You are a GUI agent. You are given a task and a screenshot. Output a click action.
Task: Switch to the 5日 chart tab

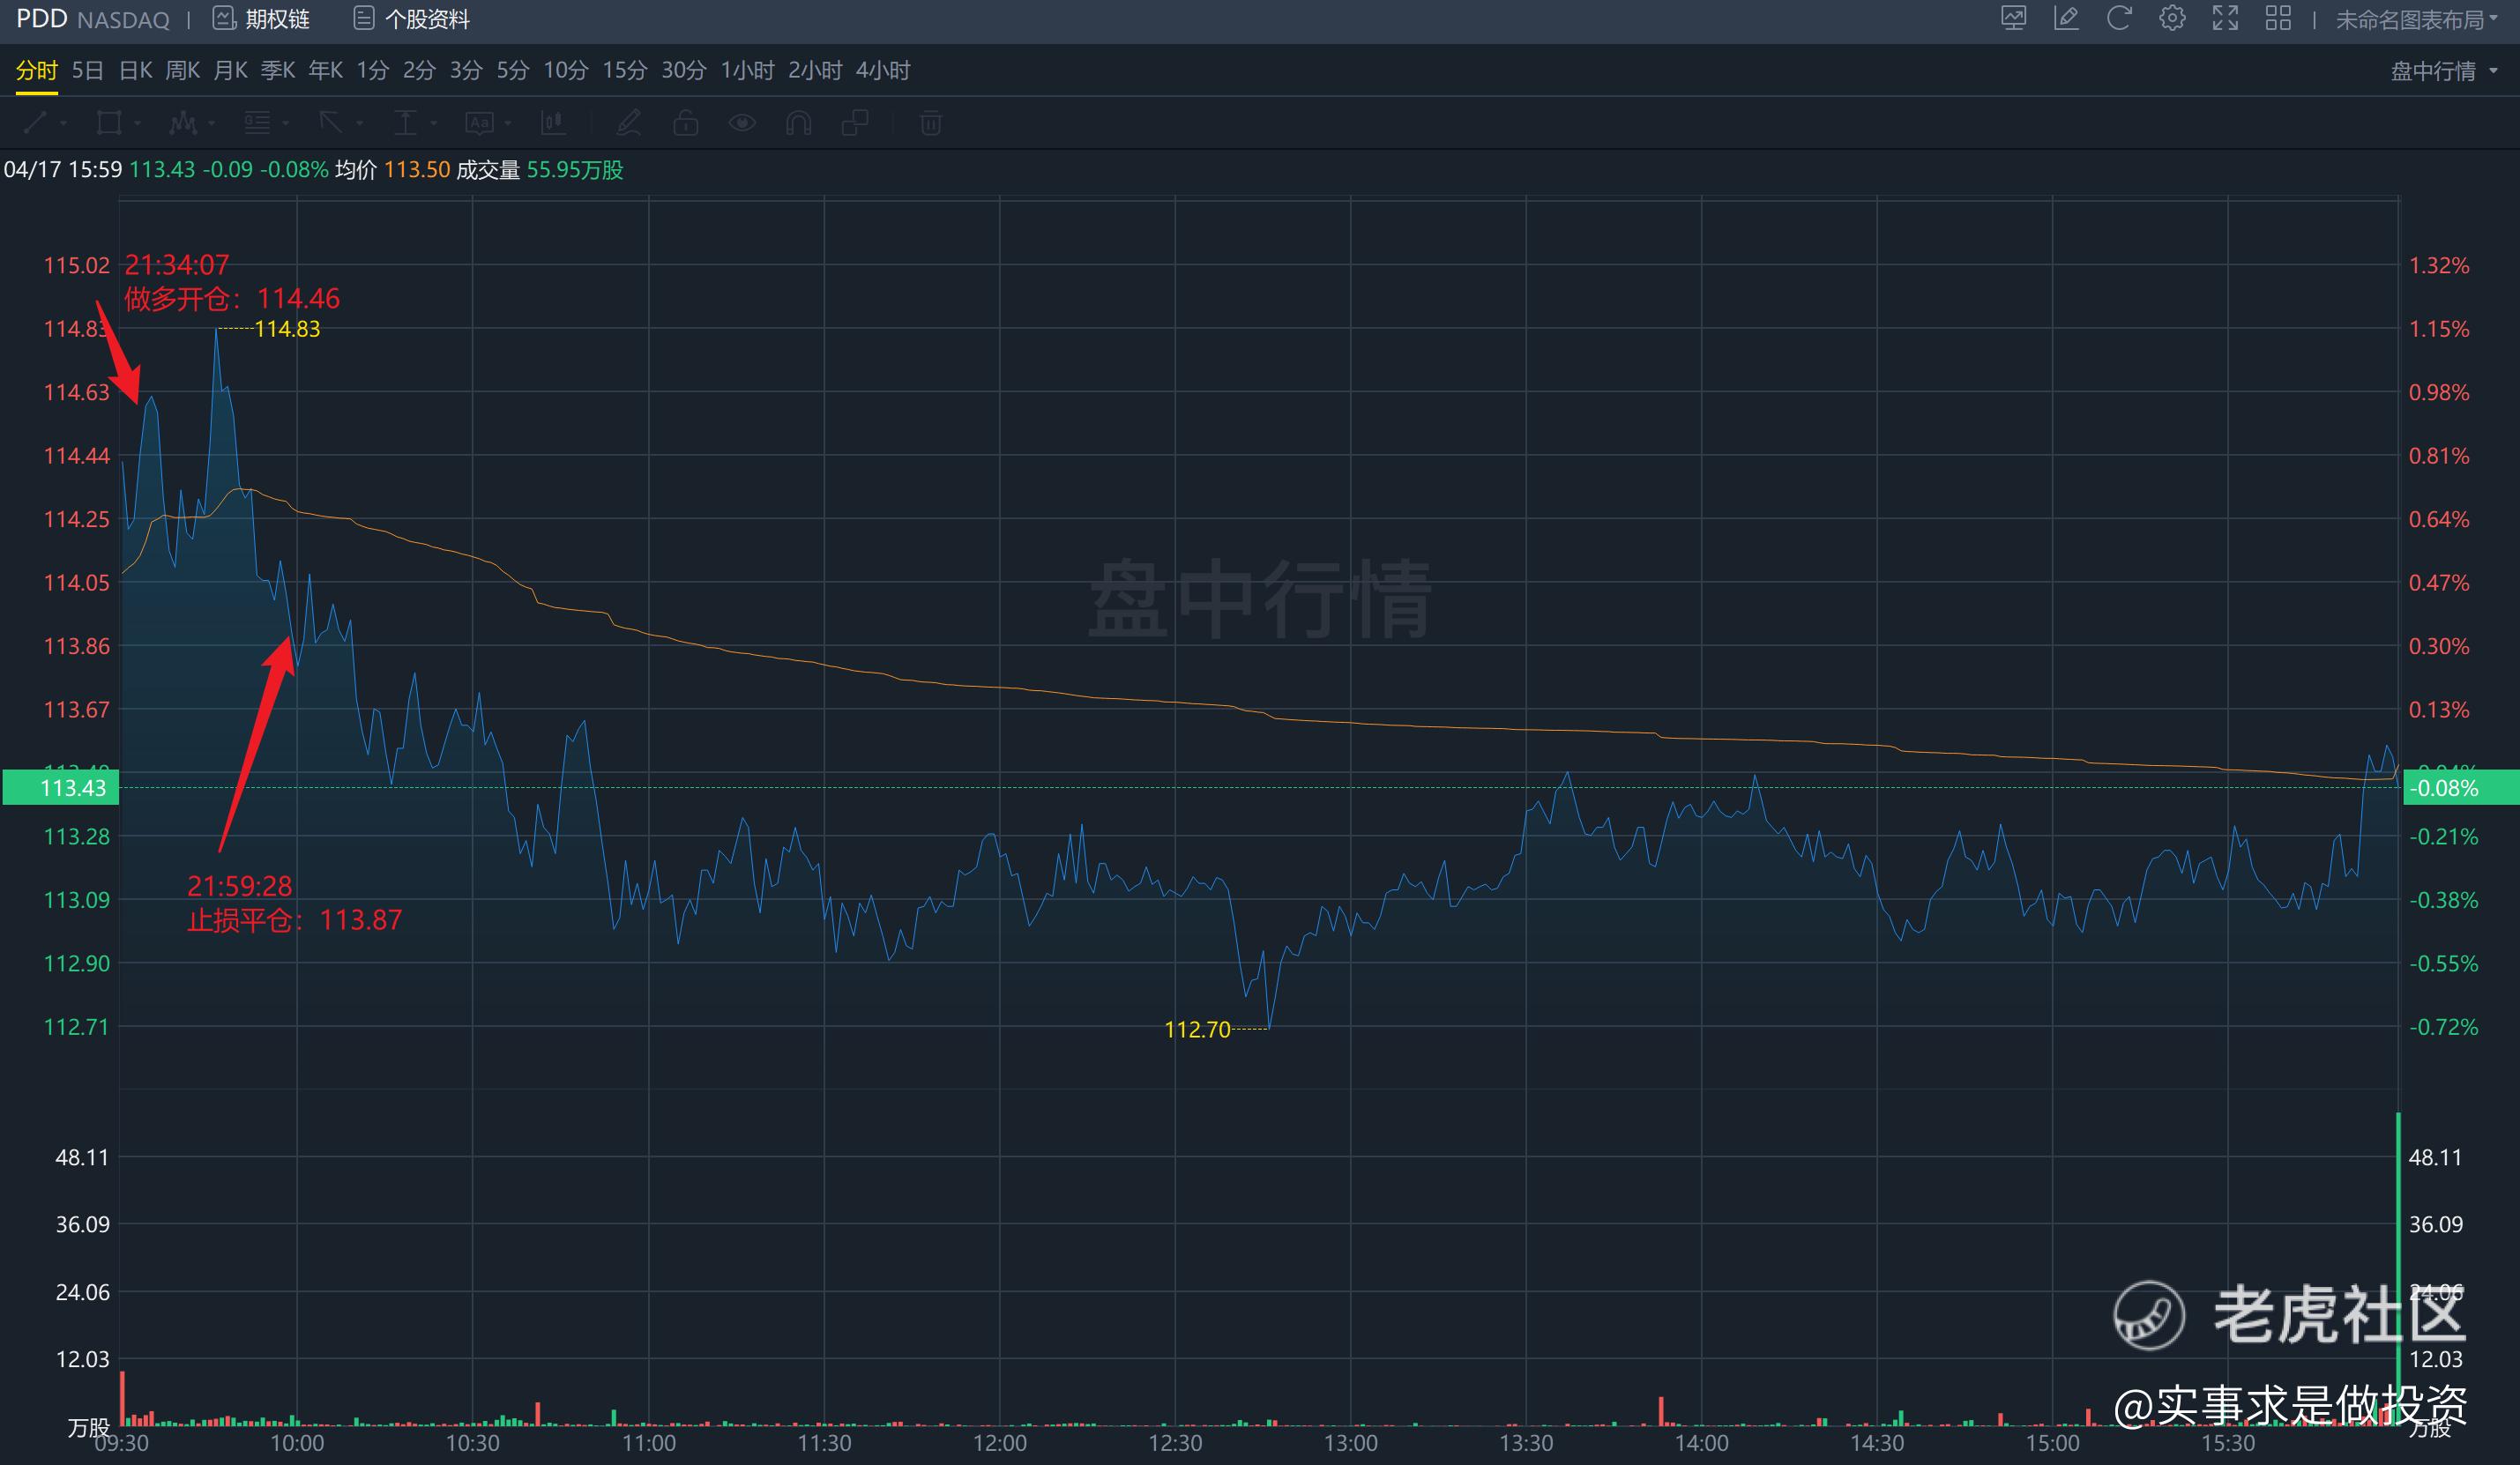88,71
